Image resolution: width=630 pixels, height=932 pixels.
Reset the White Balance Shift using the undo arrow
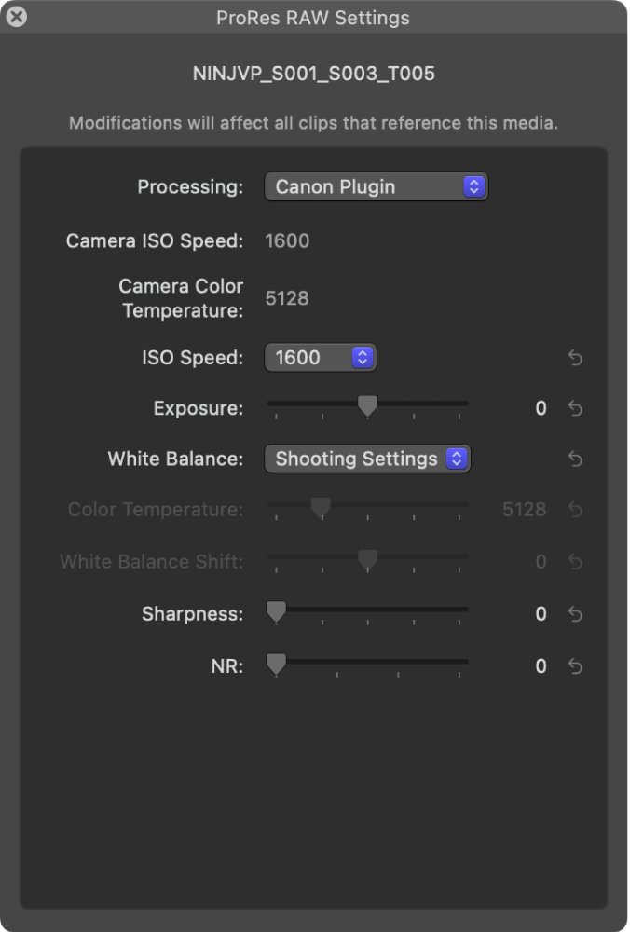click(575, 562)
